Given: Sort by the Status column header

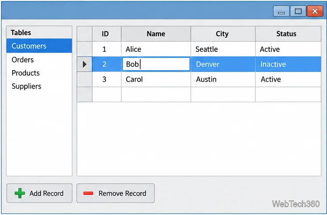Looking at the screenshot, I should 288,34.
